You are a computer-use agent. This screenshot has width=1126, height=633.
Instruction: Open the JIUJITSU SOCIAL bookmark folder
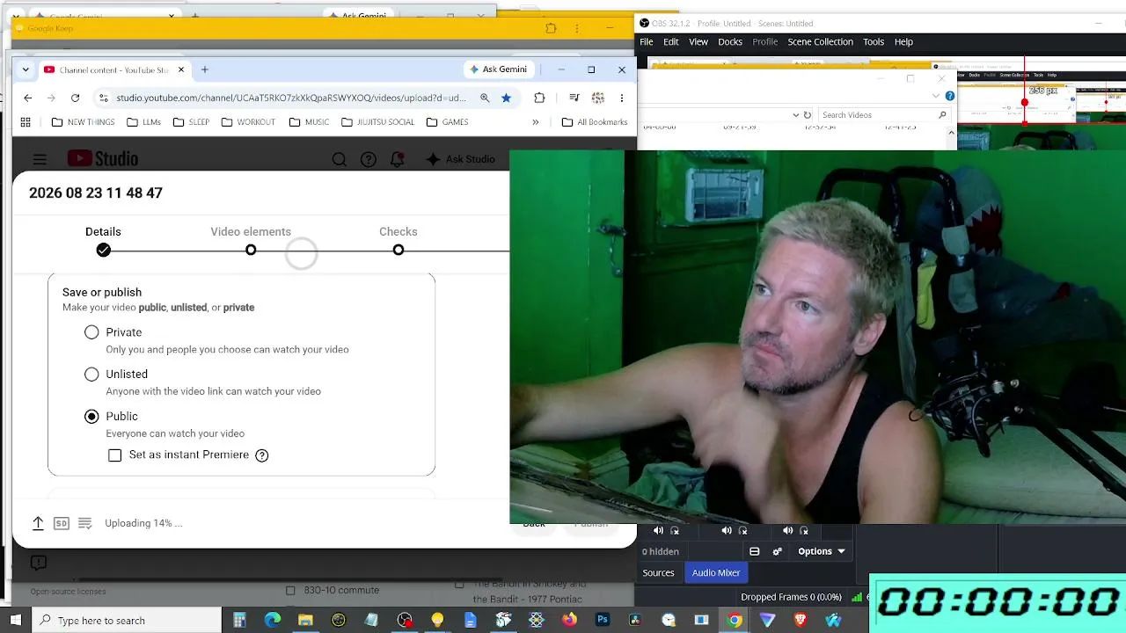coord(377,122)
